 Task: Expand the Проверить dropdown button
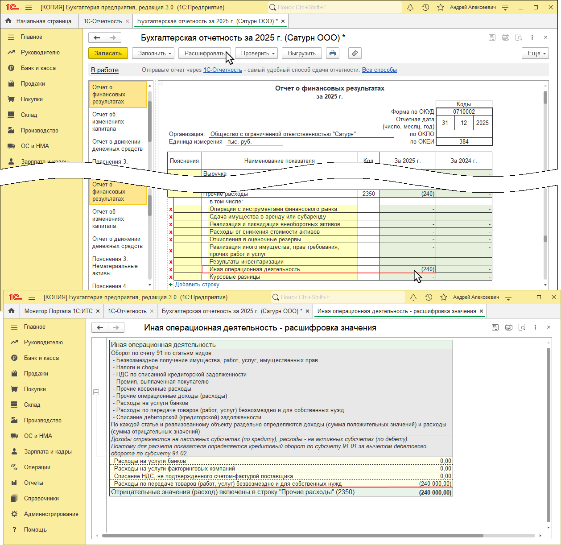pyautogui.click(x=256, y=53)
